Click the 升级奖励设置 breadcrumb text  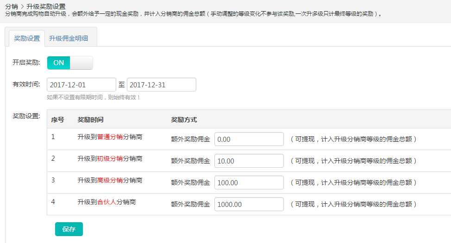[x=46, y=6]
